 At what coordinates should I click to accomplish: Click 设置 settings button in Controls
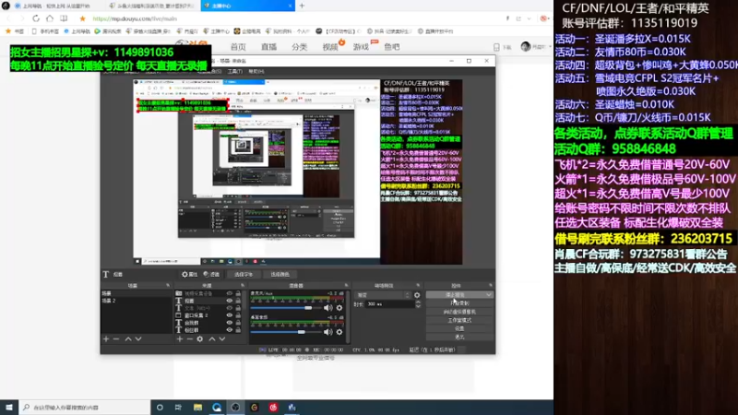coord(459,328)
